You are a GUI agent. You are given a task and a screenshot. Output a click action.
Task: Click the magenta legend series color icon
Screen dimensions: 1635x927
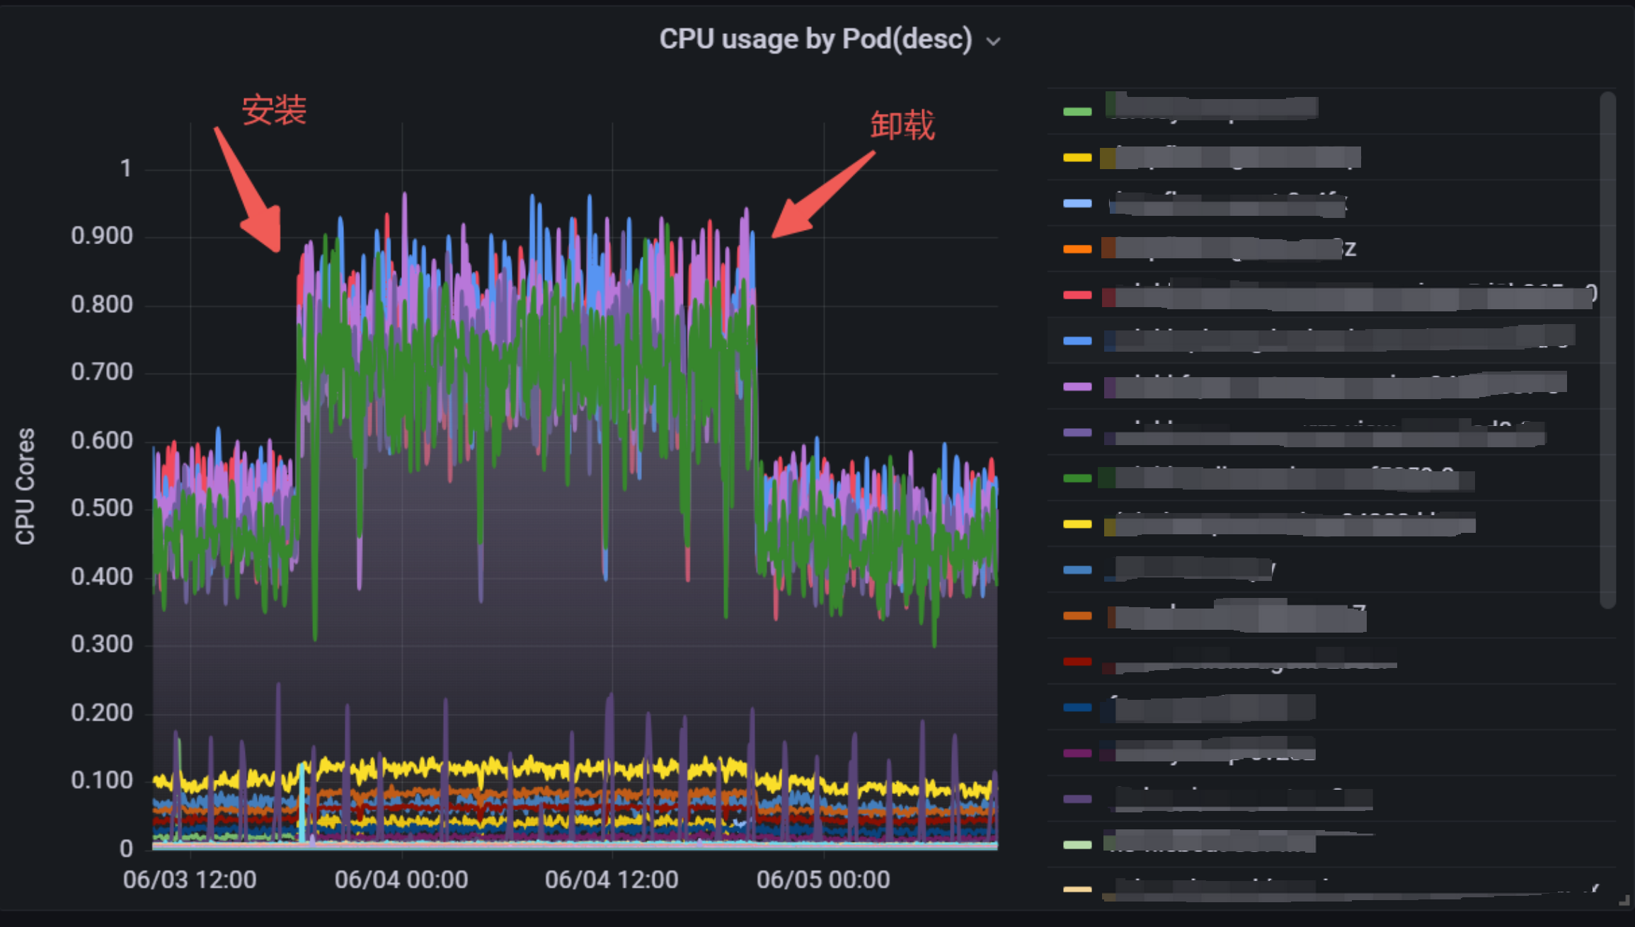click(1077, 754)
